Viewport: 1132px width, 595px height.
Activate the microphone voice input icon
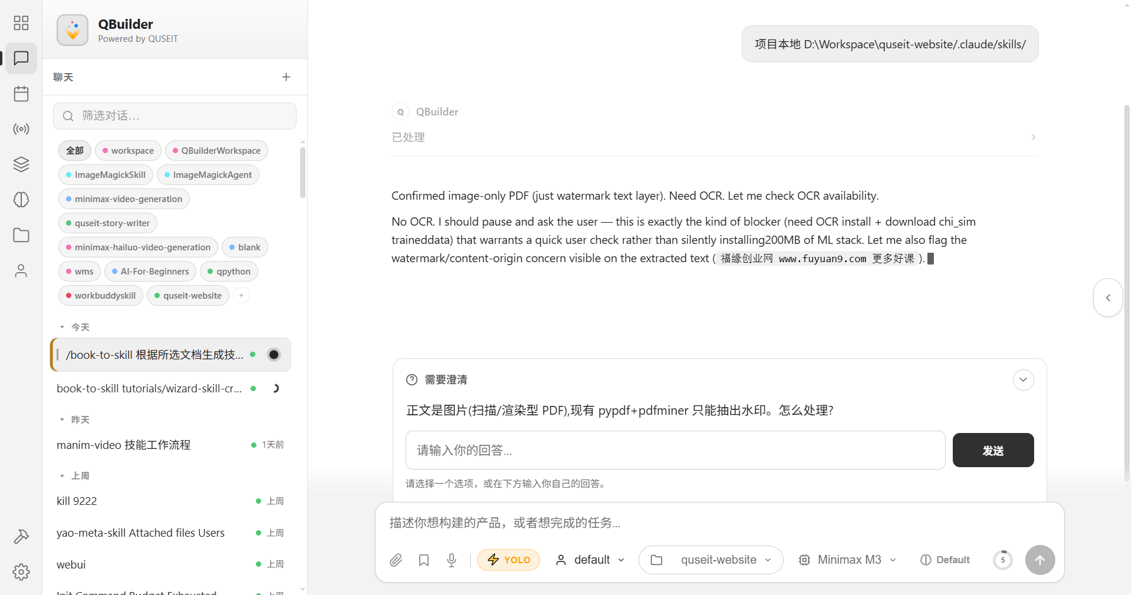(452, 560)
